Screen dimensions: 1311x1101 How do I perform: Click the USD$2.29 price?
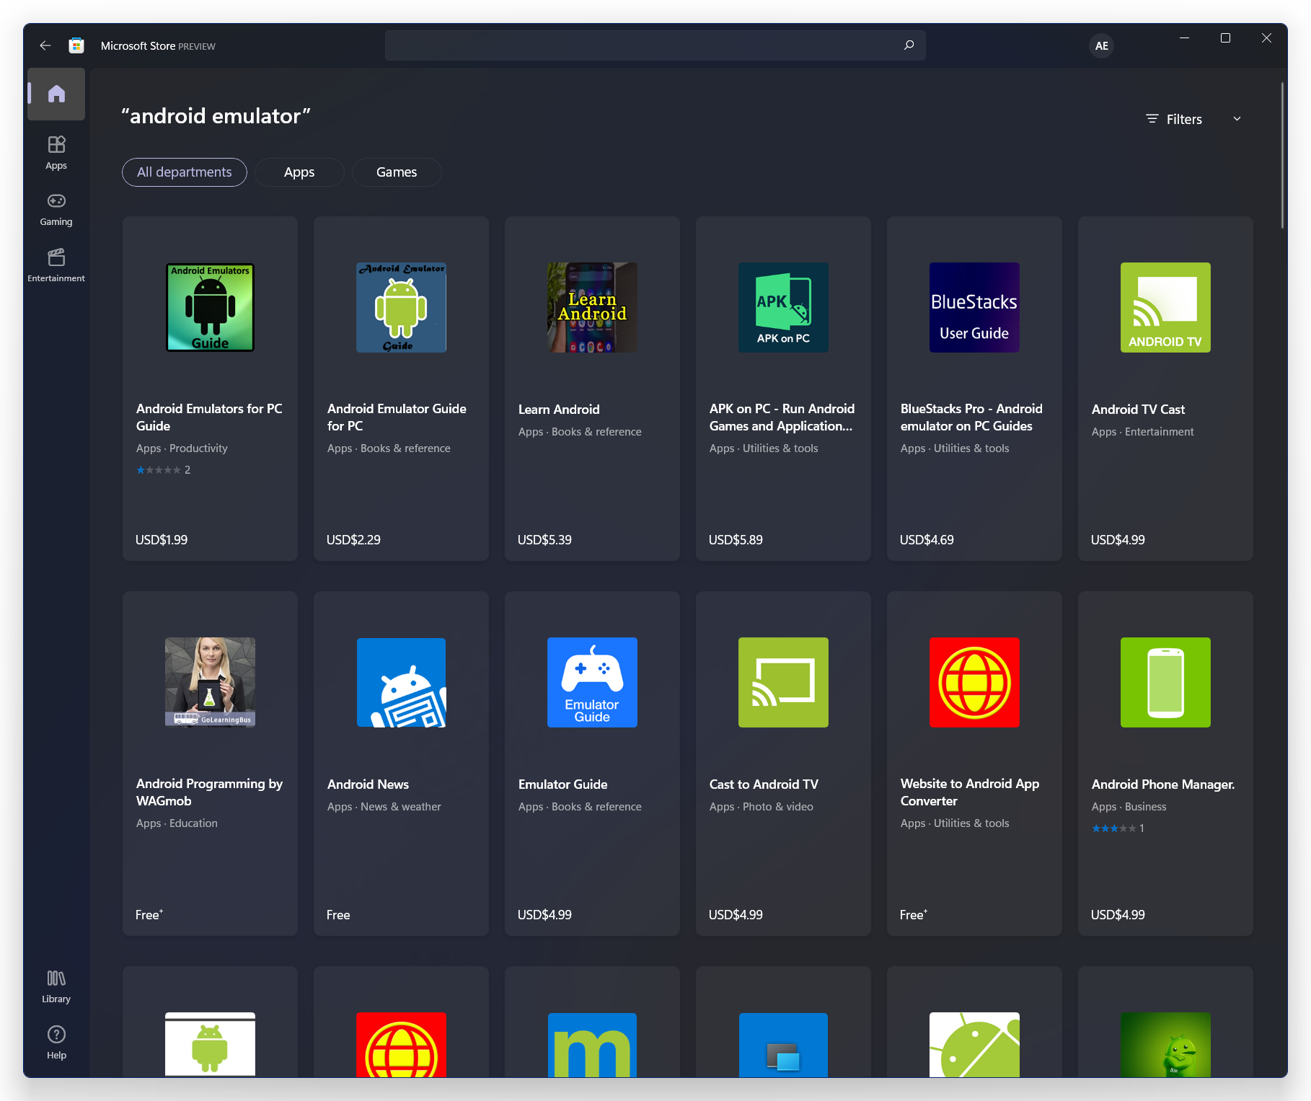click(353, 540)
